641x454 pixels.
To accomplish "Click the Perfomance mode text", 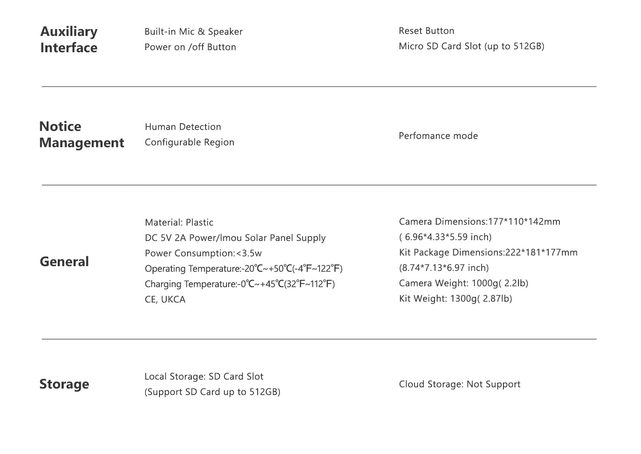I will pos(438,136).
